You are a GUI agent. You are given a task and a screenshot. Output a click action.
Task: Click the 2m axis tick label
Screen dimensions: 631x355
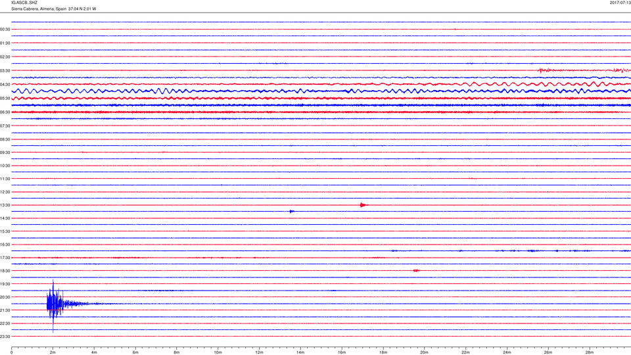(53, 352)
